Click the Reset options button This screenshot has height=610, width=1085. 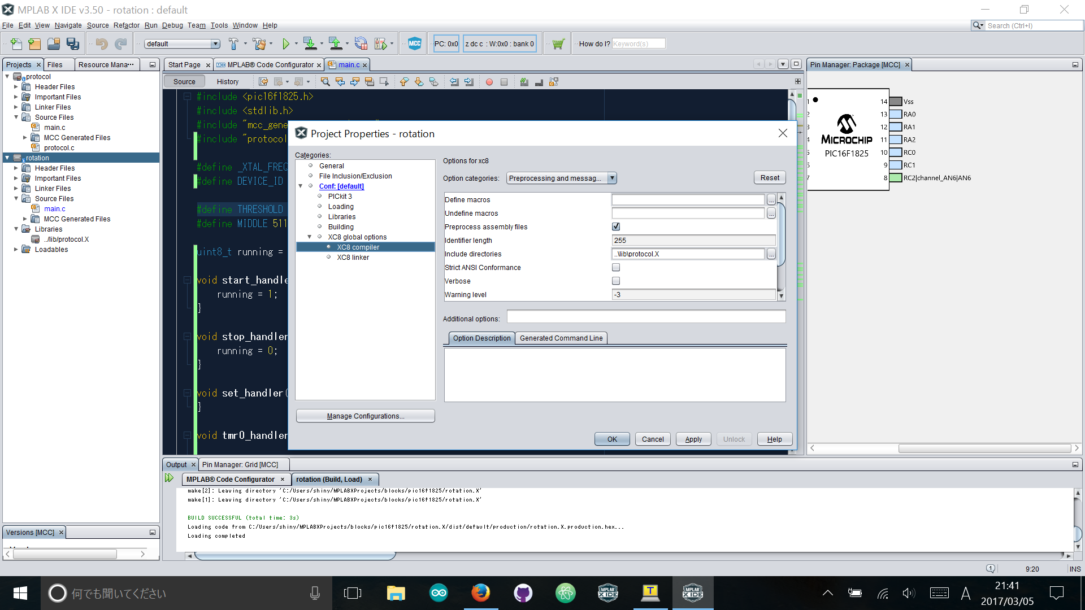click(x=770, y=177)
